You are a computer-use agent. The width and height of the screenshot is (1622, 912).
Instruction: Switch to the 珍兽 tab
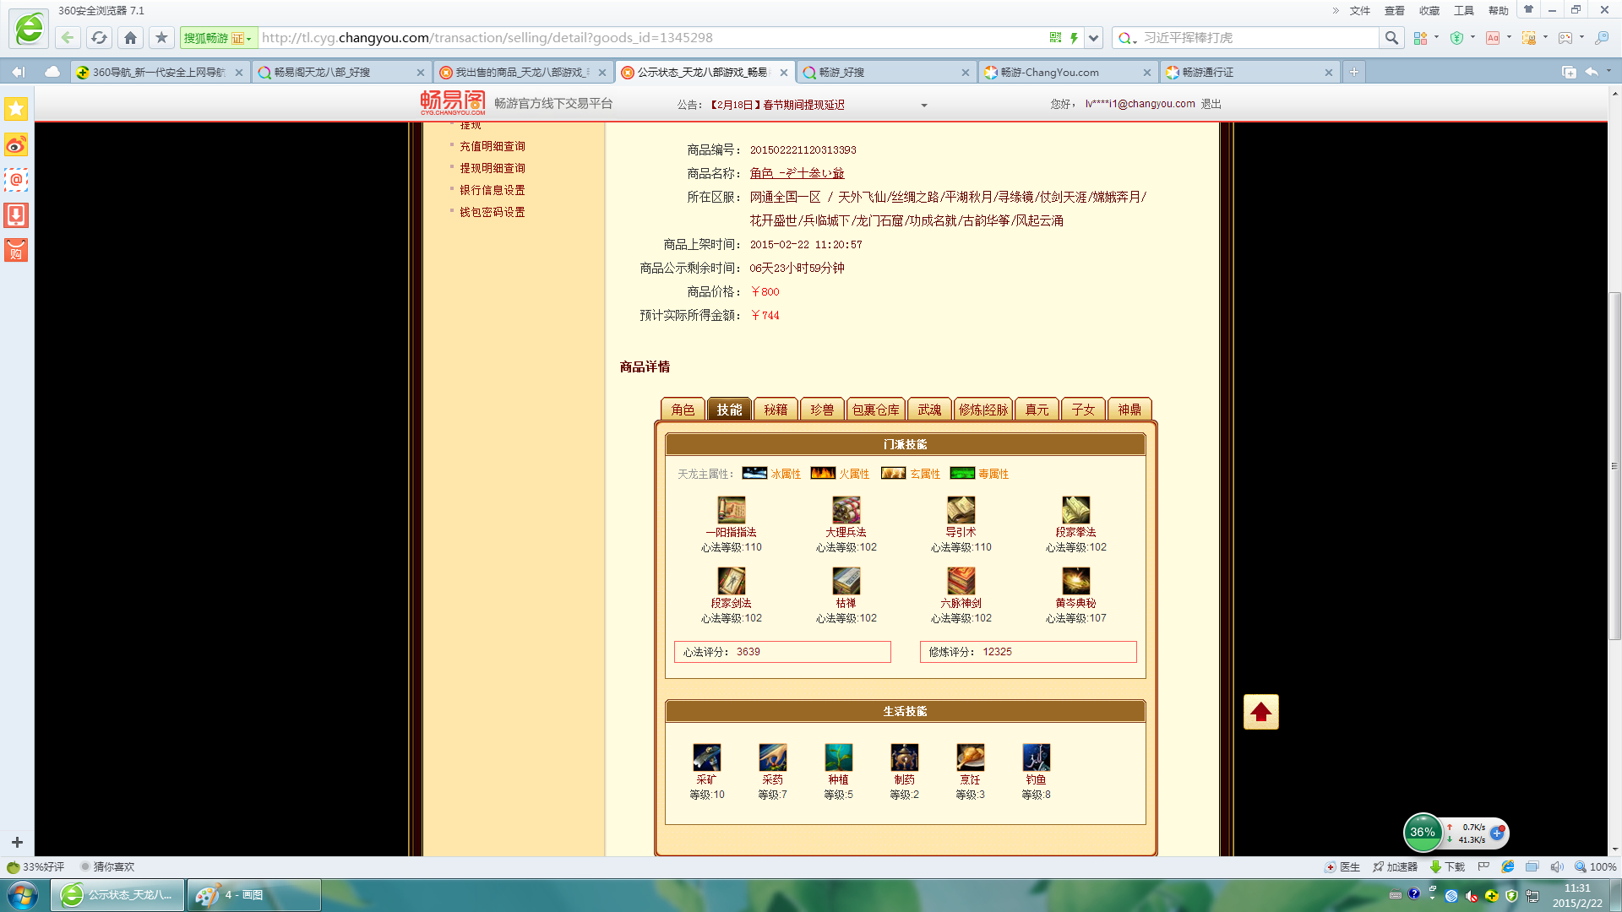pos(821,410)
